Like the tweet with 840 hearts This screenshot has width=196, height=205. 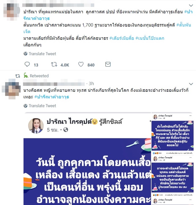tap(81, 64)
